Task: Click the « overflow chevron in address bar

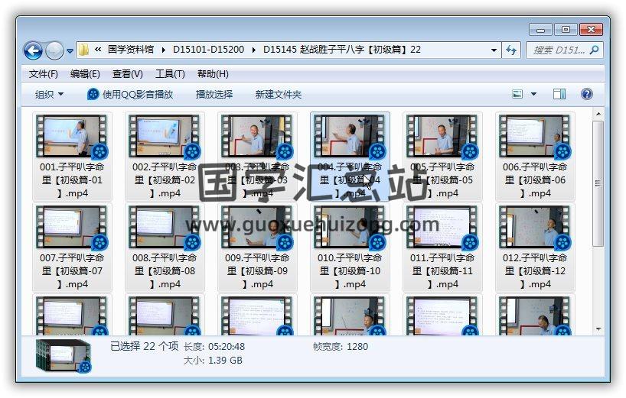Action: [98, 50]
